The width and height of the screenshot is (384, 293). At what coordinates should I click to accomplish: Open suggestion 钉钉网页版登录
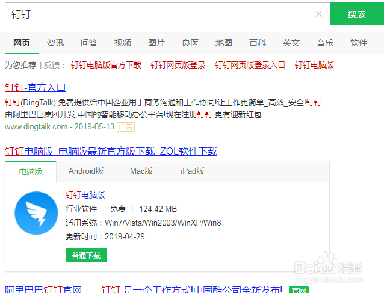(178, 65)
